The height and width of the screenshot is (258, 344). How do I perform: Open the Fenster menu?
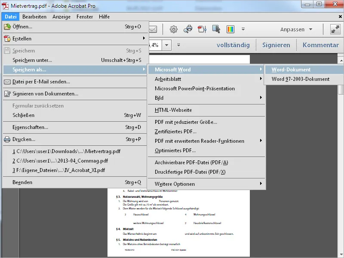pos(85,17)
